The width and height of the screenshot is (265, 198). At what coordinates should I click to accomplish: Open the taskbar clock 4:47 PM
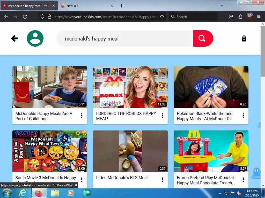[x=252, y=193]
